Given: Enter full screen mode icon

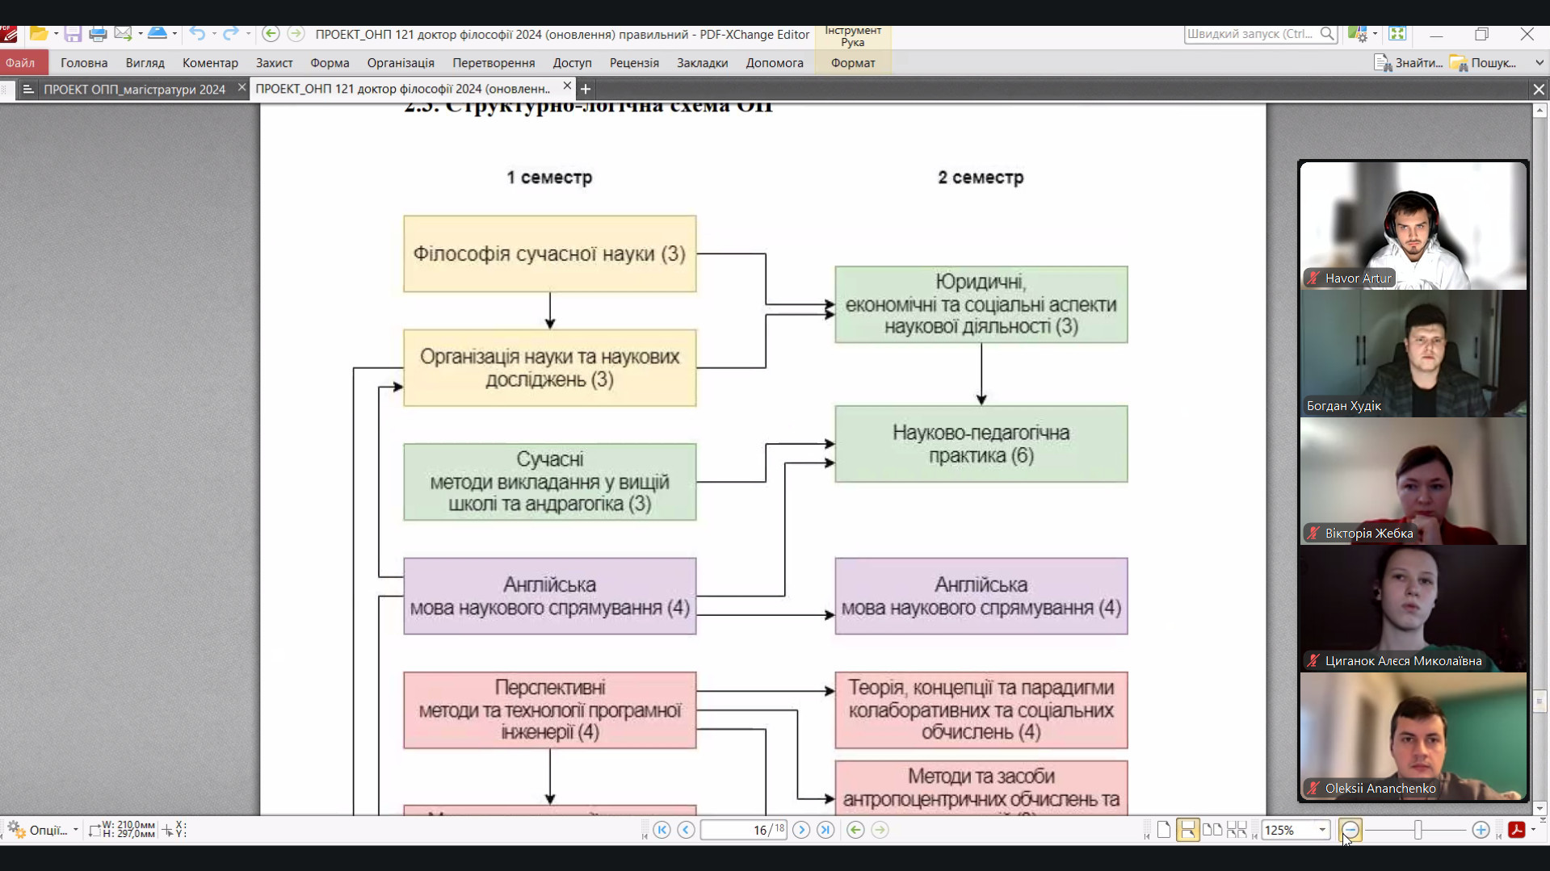Looking at the screenshot, I should click(1397, 34).
